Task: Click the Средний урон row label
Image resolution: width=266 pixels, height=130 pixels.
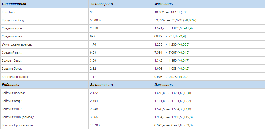Action: click(12, 29)
